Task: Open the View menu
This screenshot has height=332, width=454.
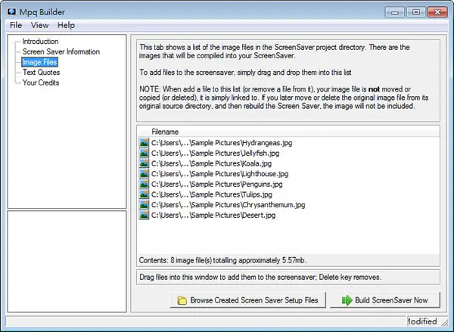Action: pos(39,25)
